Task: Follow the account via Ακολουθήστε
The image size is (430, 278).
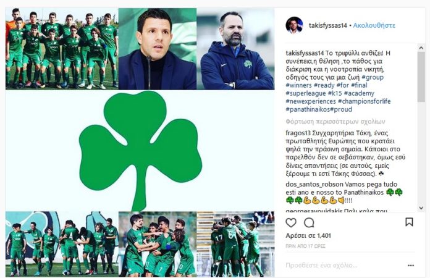Action: pyautogui.click(x=374, y=25)
